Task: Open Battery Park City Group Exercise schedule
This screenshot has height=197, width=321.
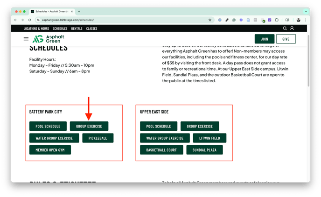Action: (x=89, y=126)
